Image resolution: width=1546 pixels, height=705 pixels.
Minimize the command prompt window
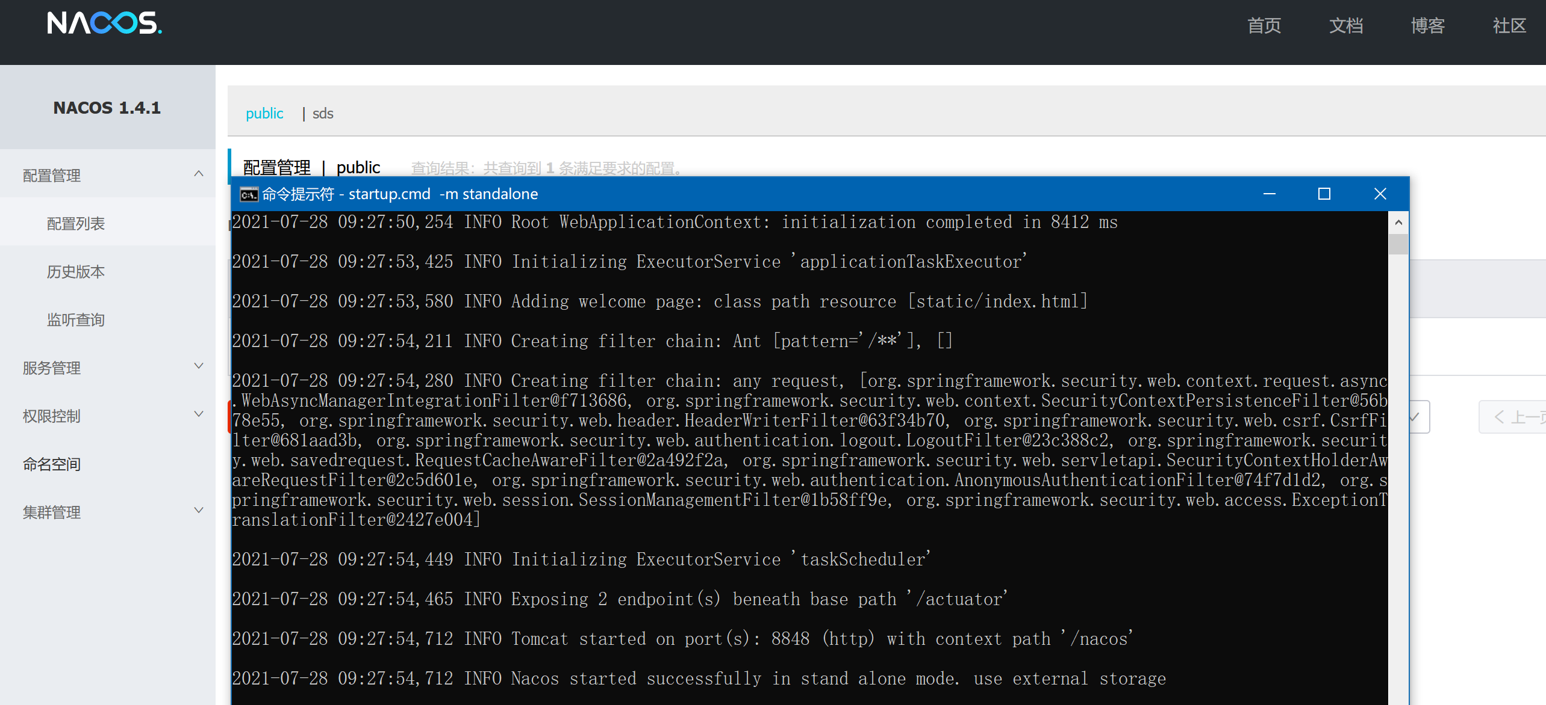1270,194
